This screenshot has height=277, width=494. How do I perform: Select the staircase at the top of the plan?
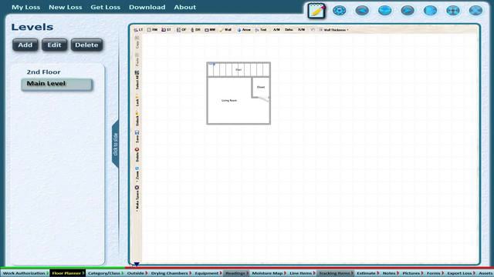pos(239,70)
